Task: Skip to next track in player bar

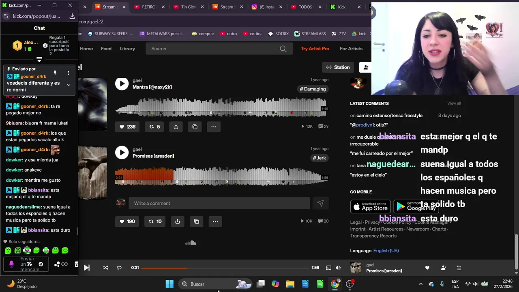Action: [x=86, y=268]
